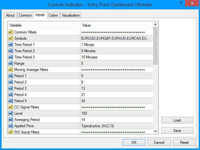Click the Period 2 value 8
200x150 pixels.
(x=82, y=82)
